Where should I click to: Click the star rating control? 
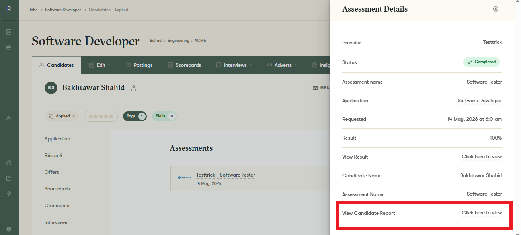coord(101,117)
